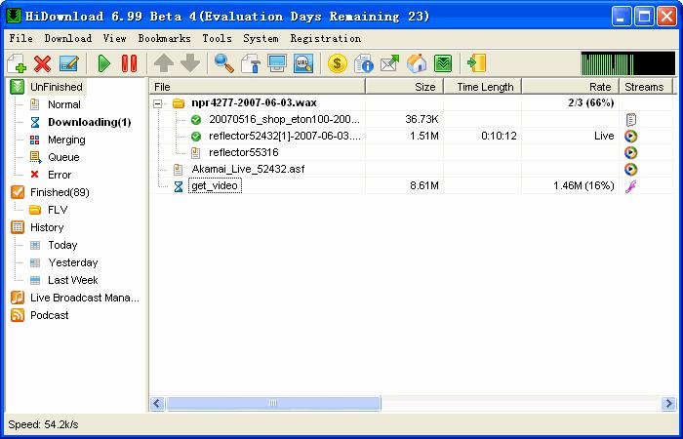This screenshot has width=683, height=439.
Task: Sort by the File column header
Action: pyautogui.click(x=258, y=87)
